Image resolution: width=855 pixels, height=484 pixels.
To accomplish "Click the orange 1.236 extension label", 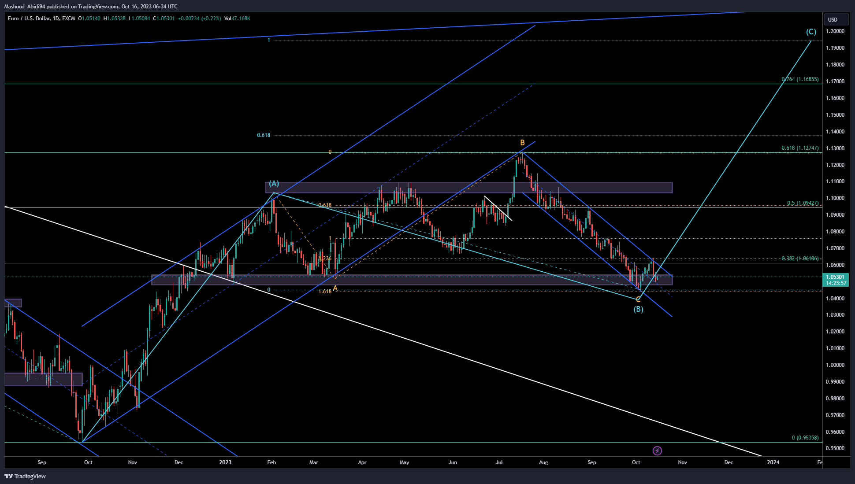I will [325, 259].
